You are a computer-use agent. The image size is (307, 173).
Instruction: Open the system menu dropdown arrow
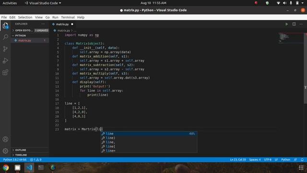click(303, 3)
